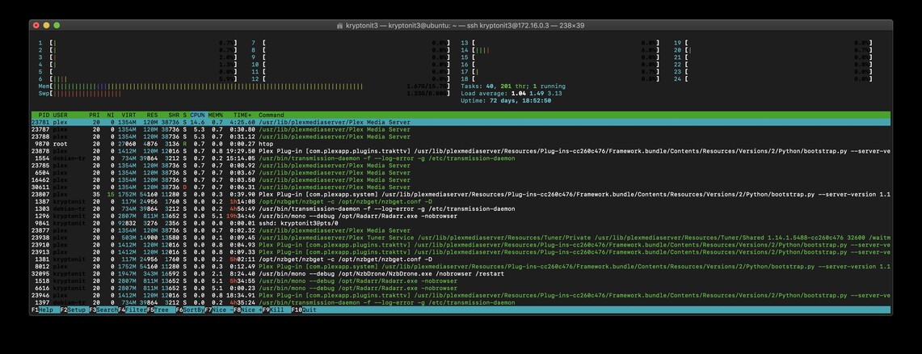The height and width of the screenshot is (354, 922).
Task: Select process row PID 30611 in state D
Action: click(x=461, y=187)
